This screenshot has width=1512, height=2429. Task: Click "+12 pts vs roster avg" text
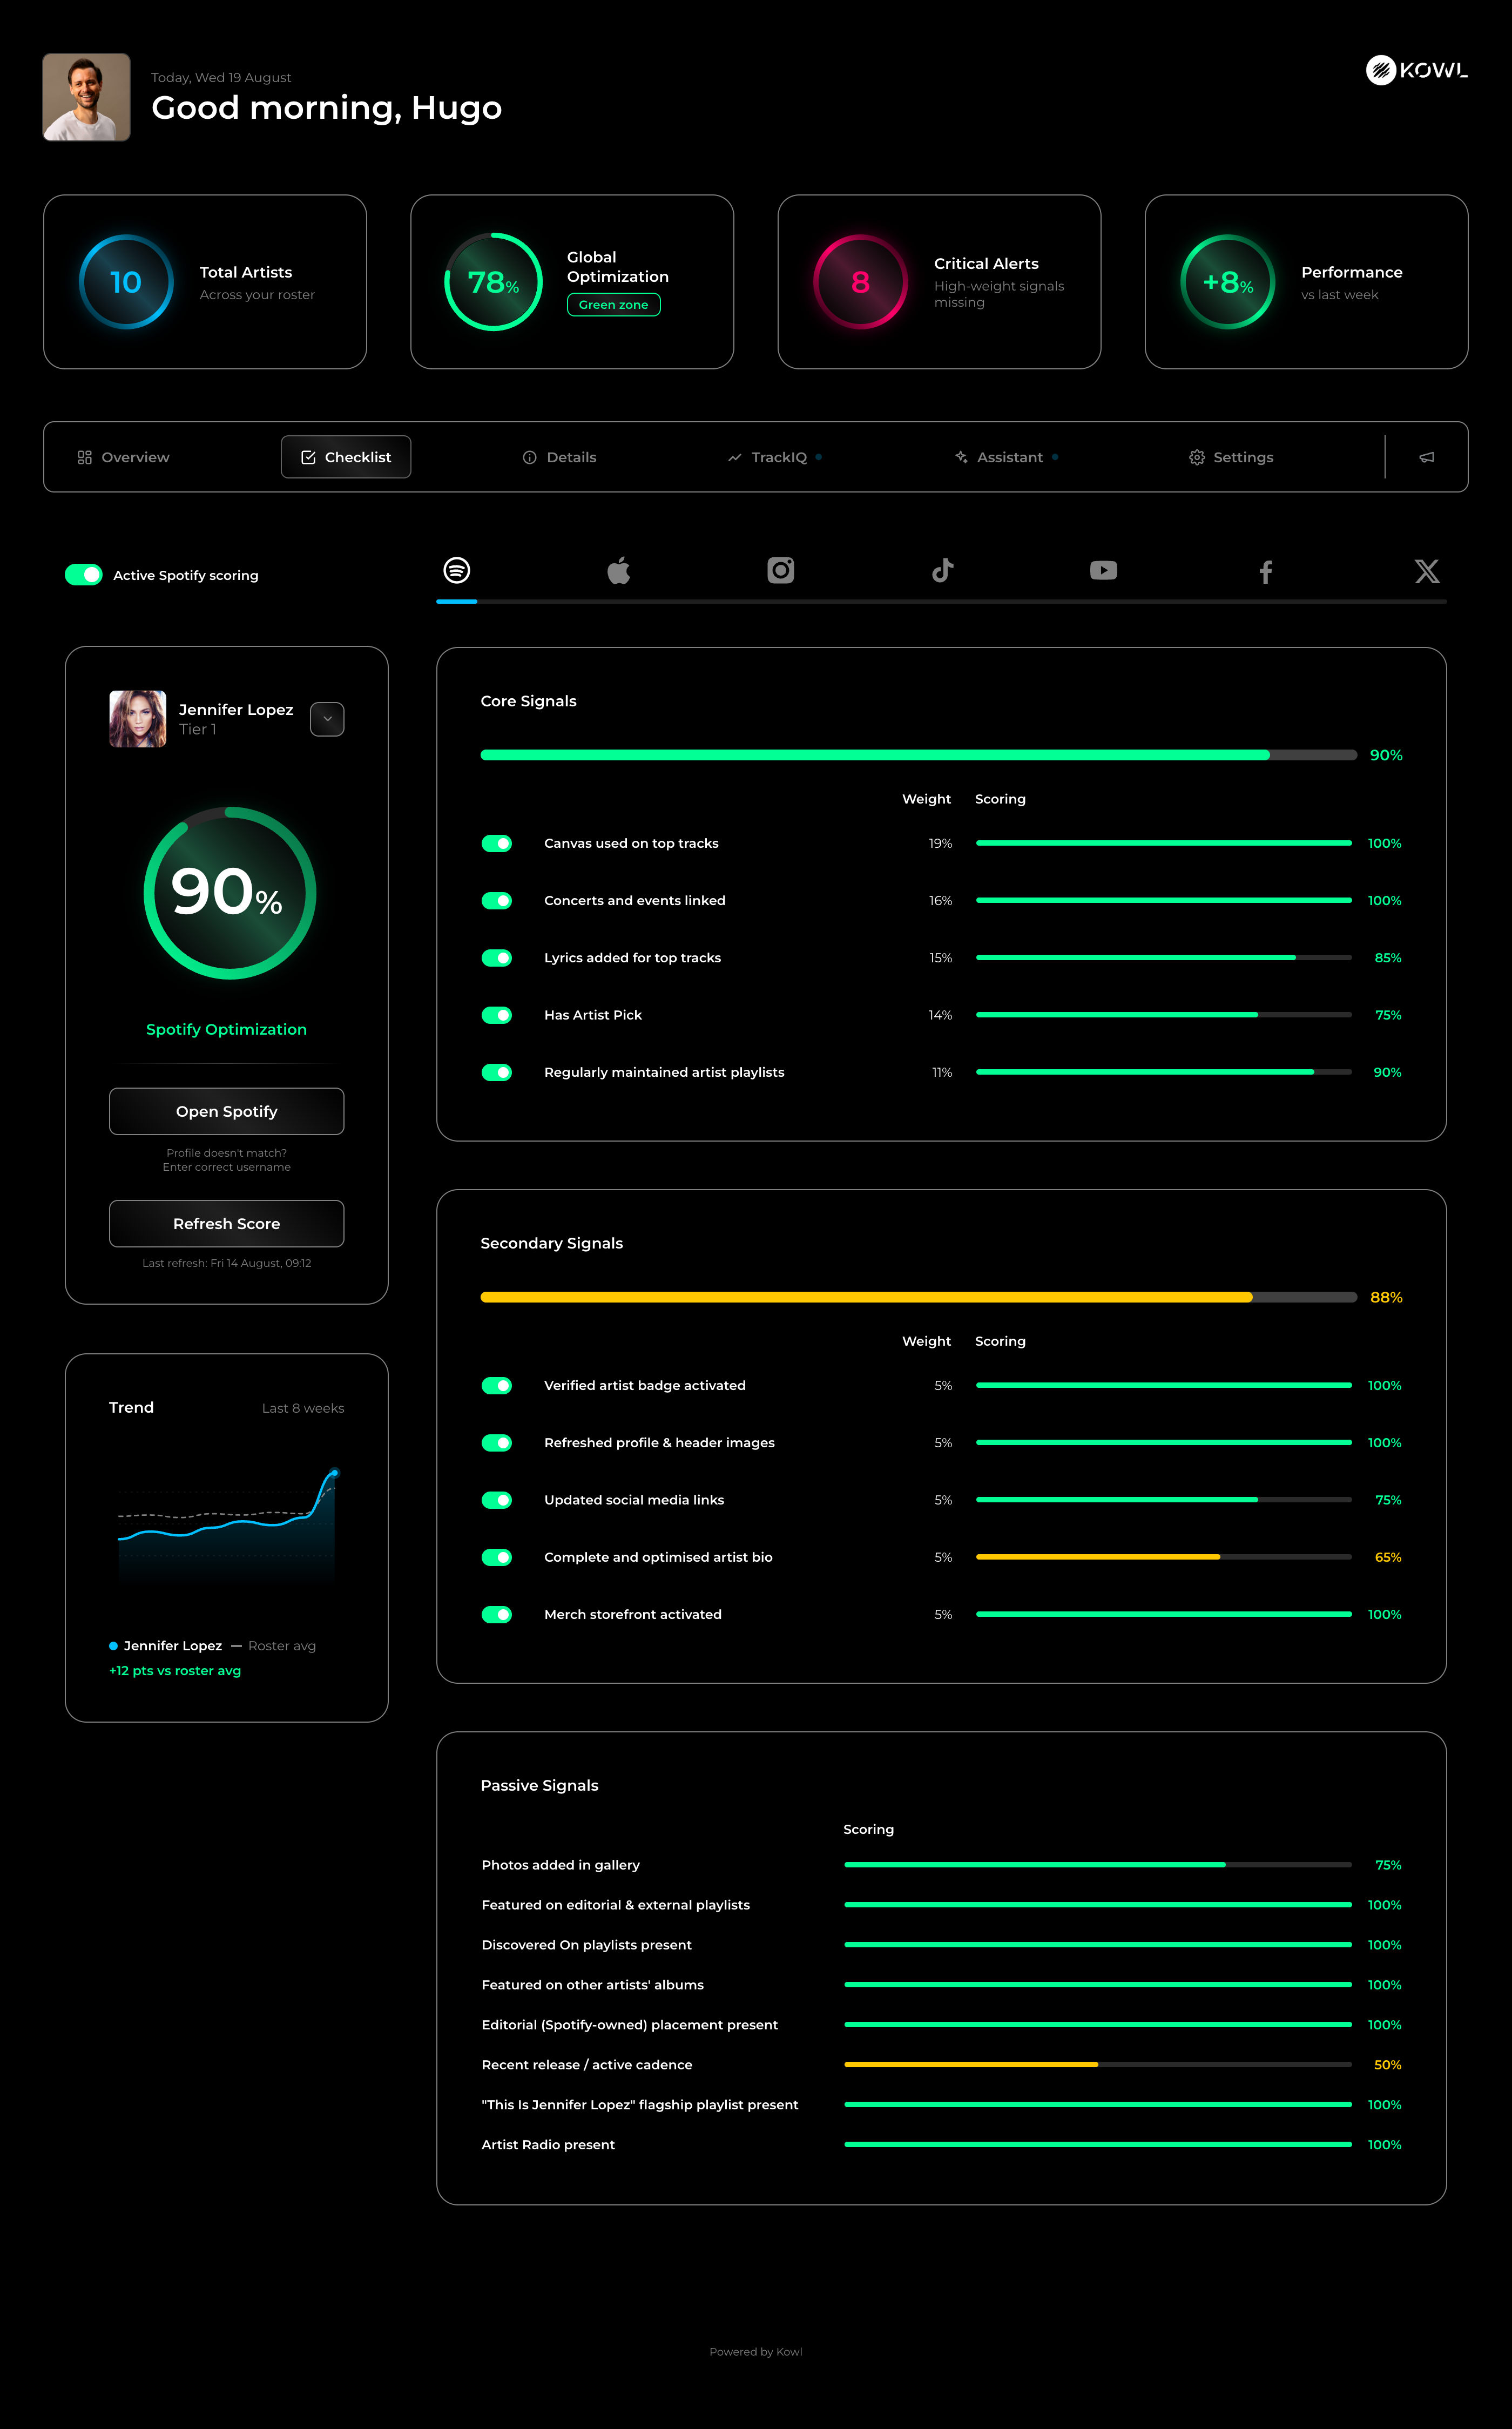click(x=175, y=1671)
